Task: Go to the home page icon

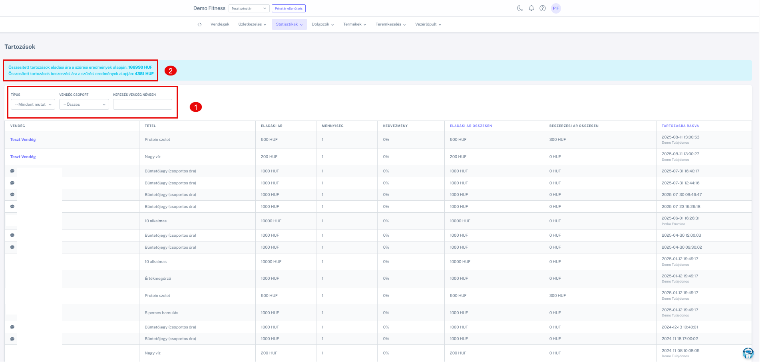Action: point(199,24)
